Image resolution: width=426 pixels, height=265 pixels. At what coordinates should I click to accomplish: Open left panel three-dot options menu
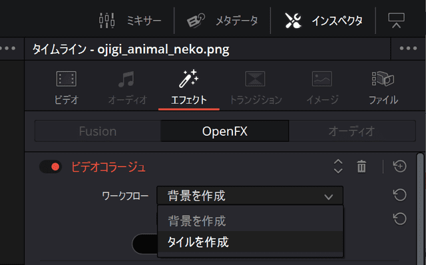point(7,49)
